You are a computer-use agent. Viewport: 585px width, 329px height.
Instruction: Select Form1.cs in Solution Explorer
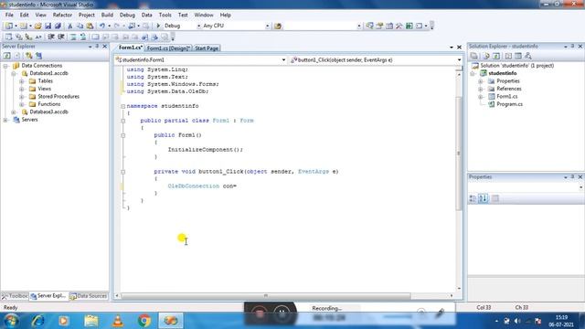pyautogui.click(x=506, y=96)
